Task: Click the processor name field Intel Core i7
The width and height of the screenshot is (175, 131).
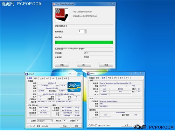Action: 52,83
